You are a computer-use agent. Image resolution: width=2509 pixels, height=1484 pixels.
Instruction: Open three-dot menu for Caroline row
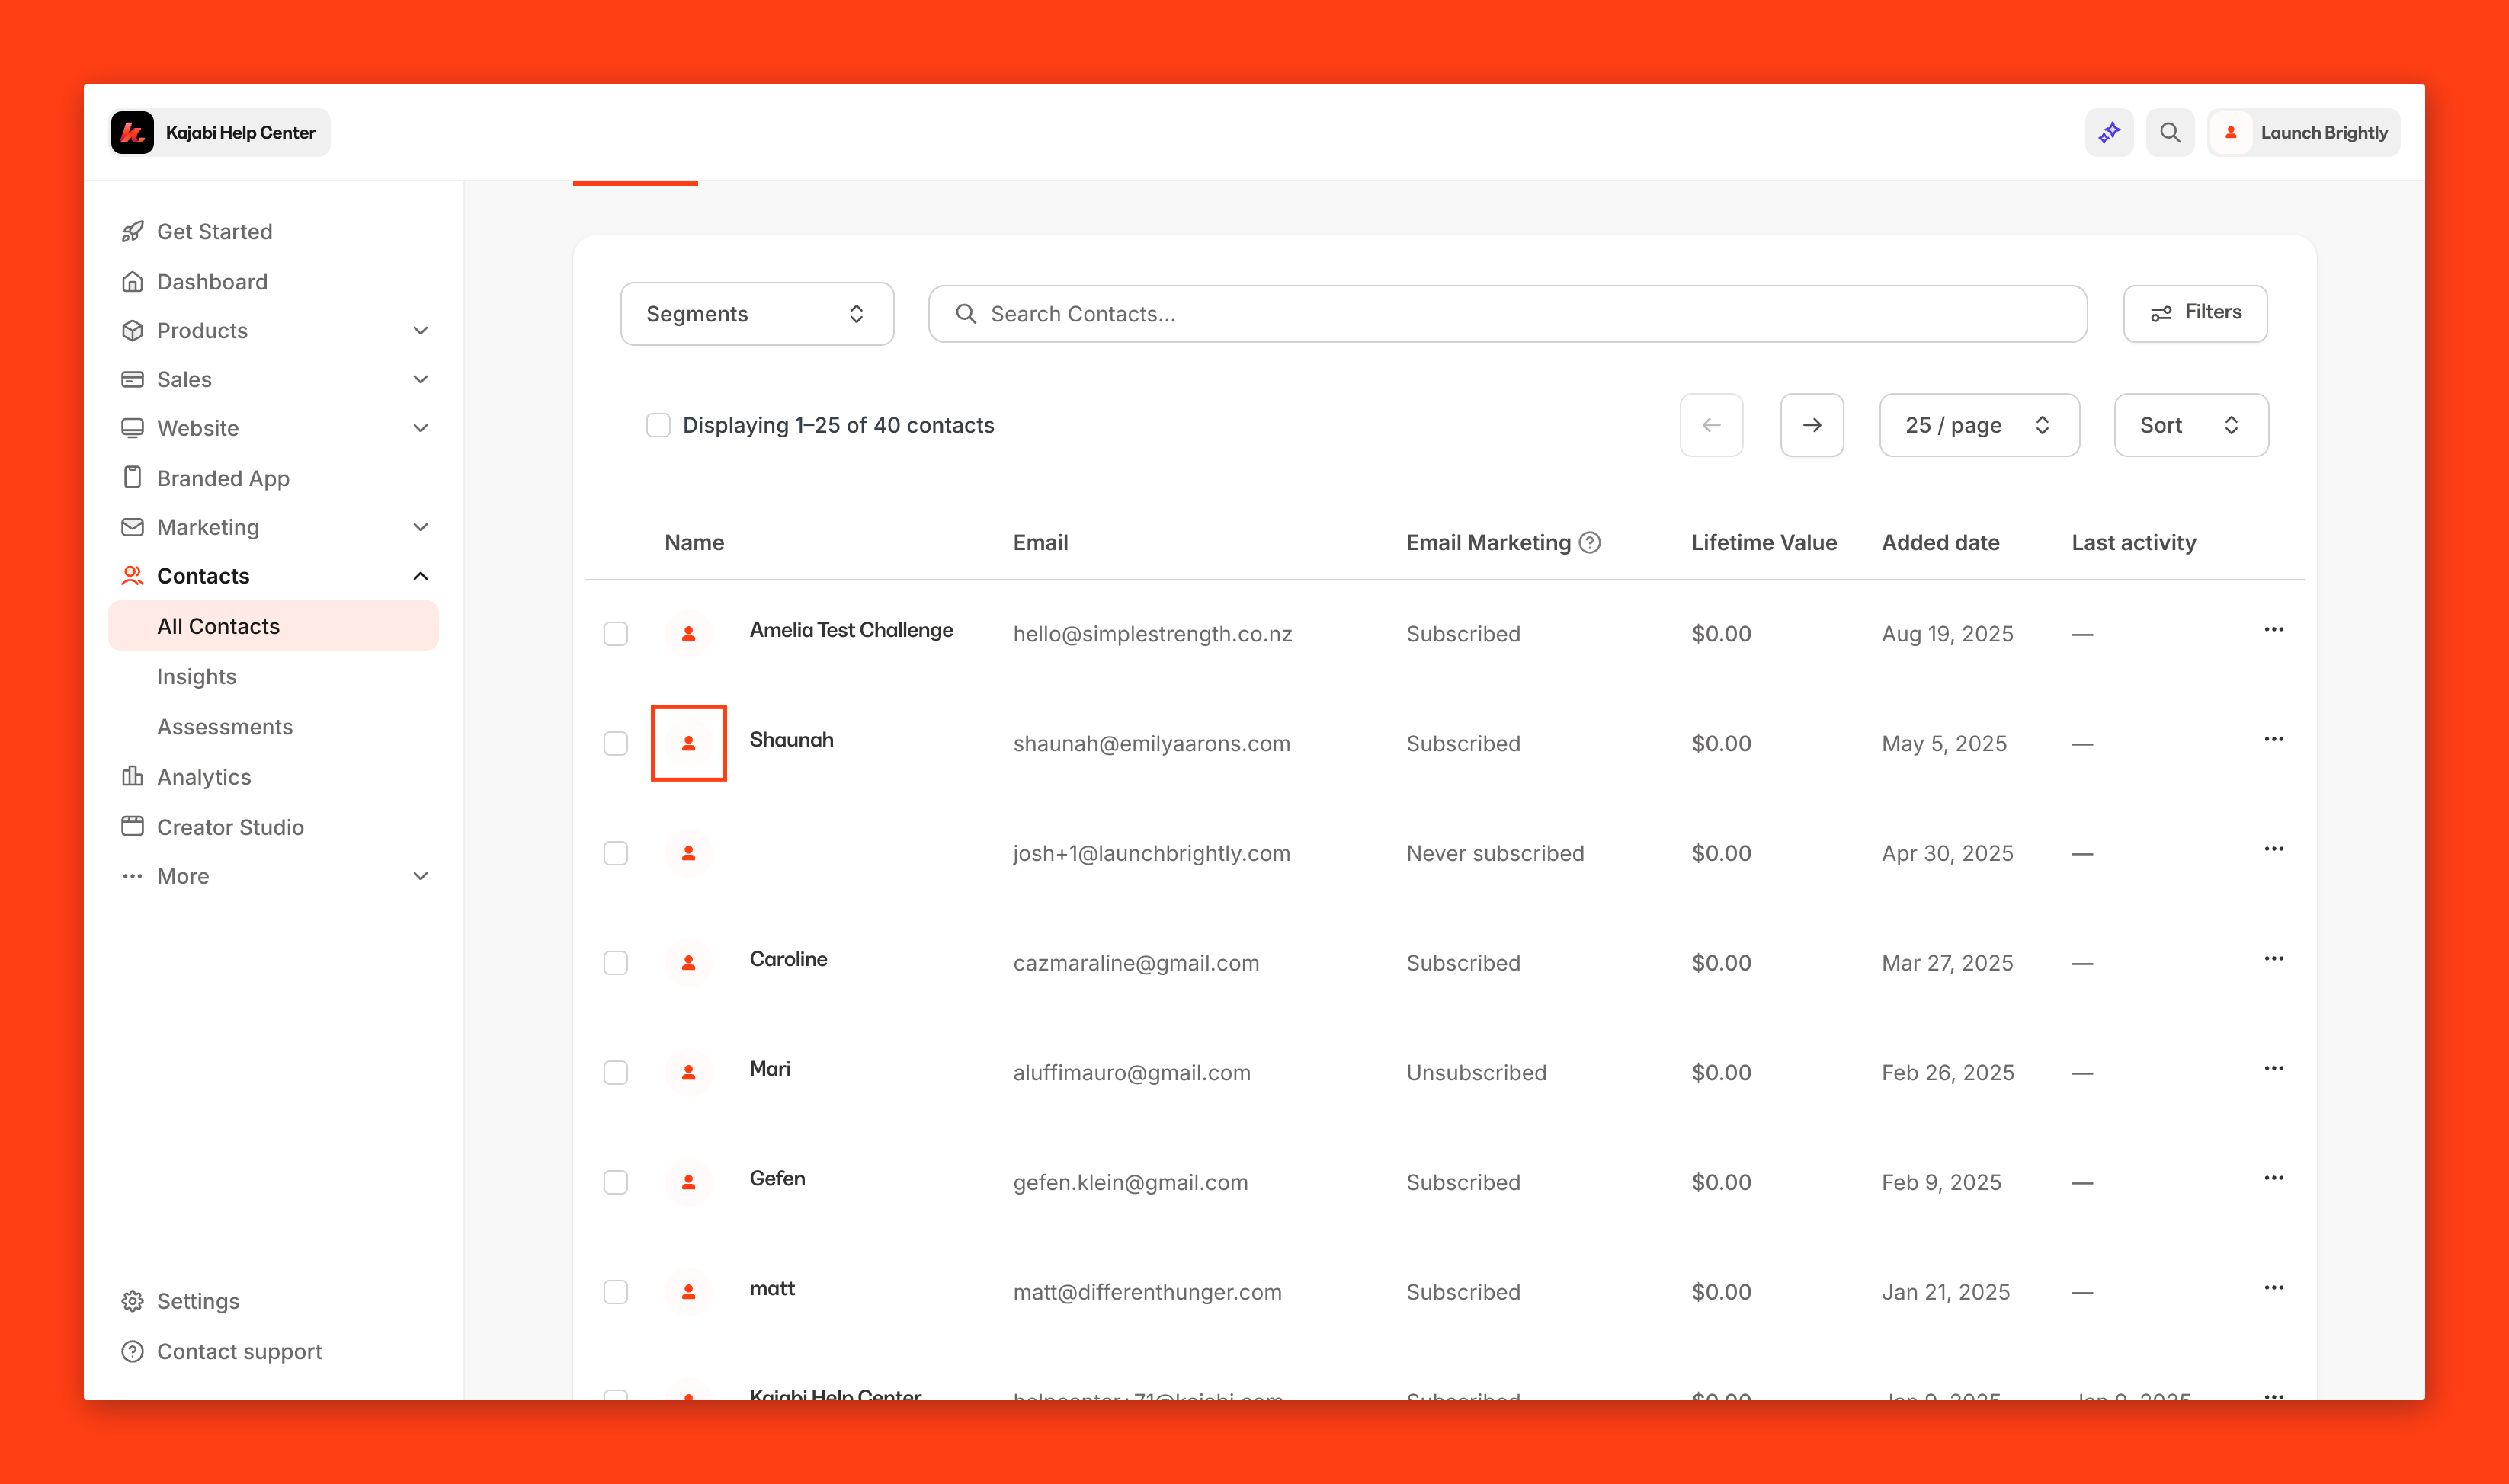pos(2273,959)
